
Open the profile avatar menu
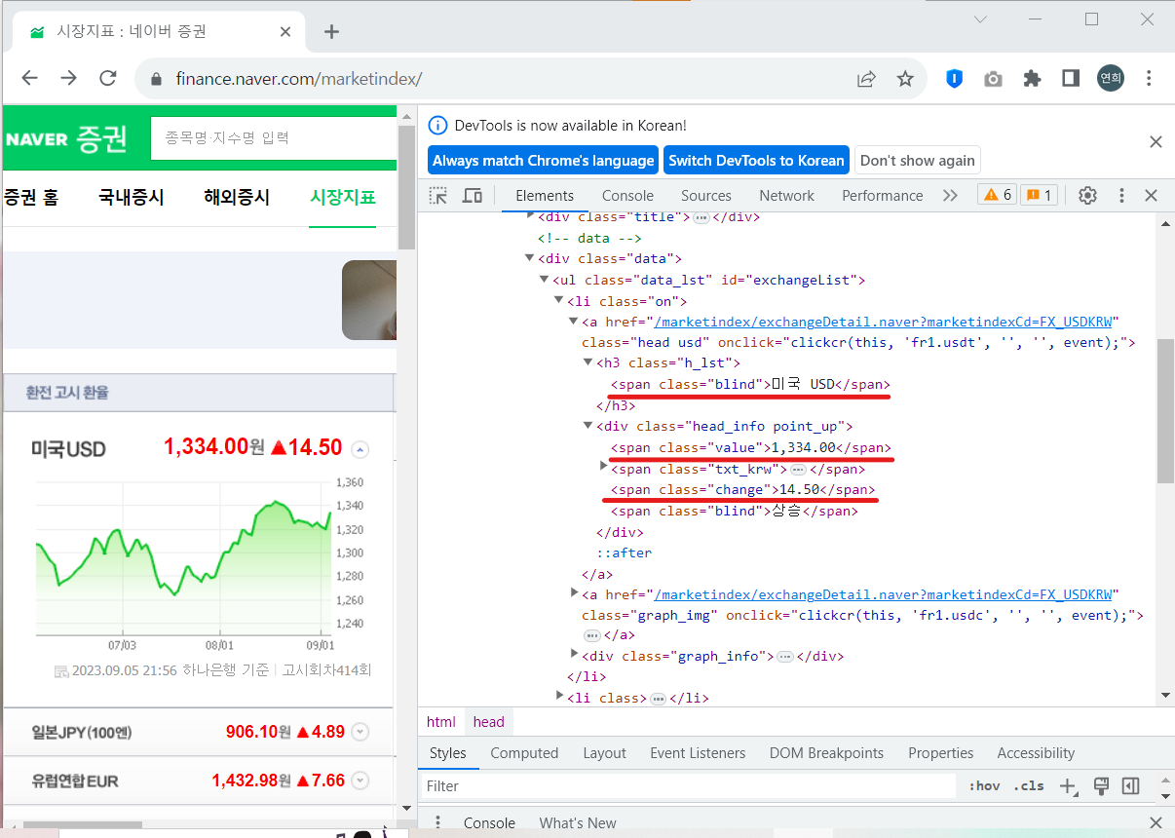coord(1110,79)
